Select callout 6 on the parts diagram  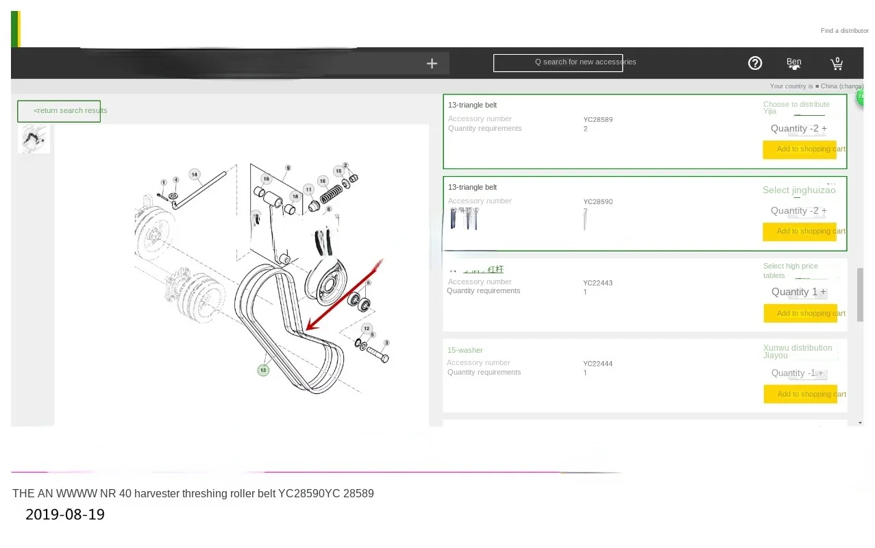point(329,209)
